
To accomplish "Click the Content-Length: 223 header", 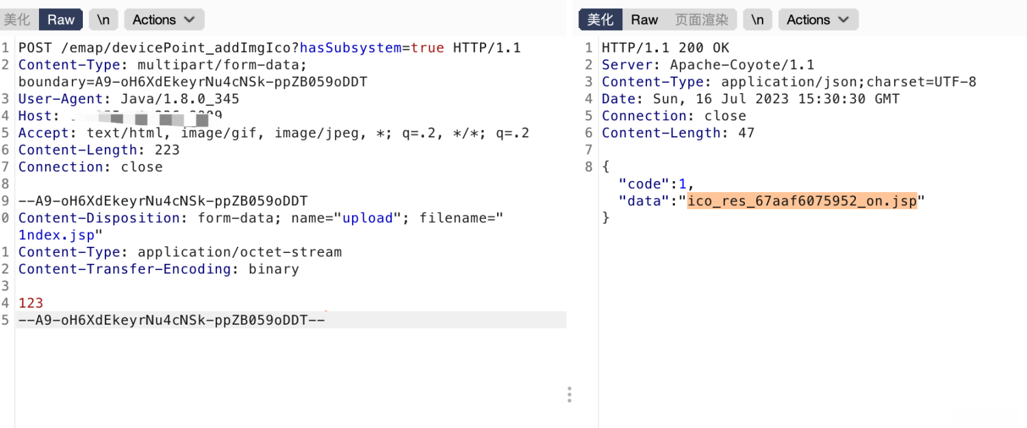I will (99, 150).
